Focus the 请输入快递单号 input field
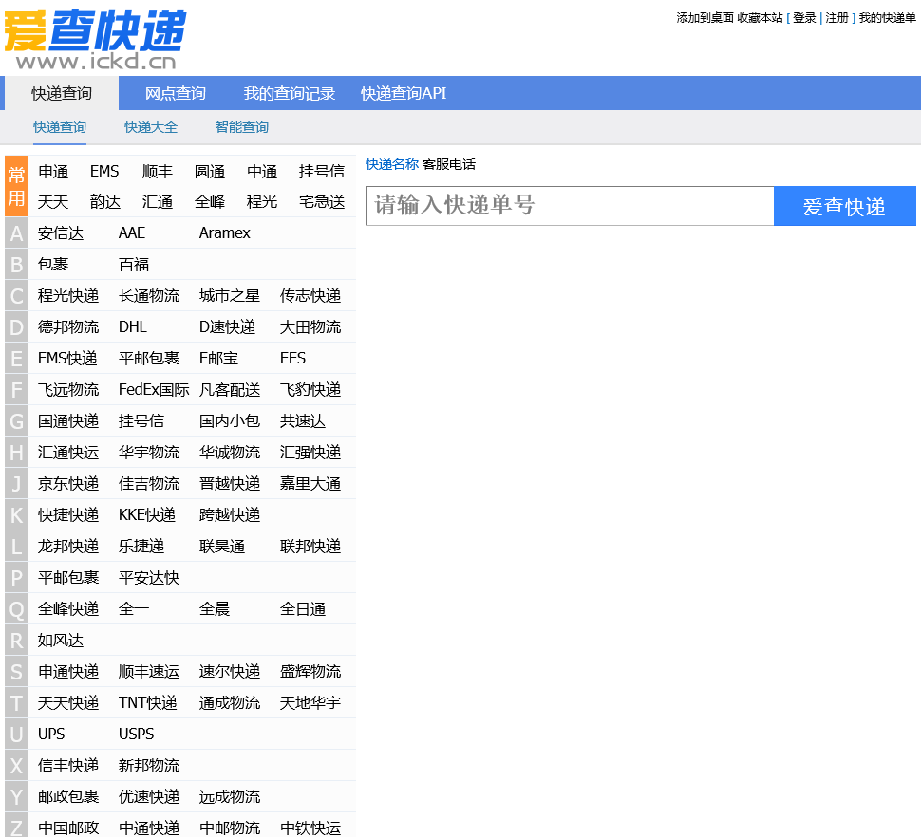The image size is (921, 837). [570, 205]
